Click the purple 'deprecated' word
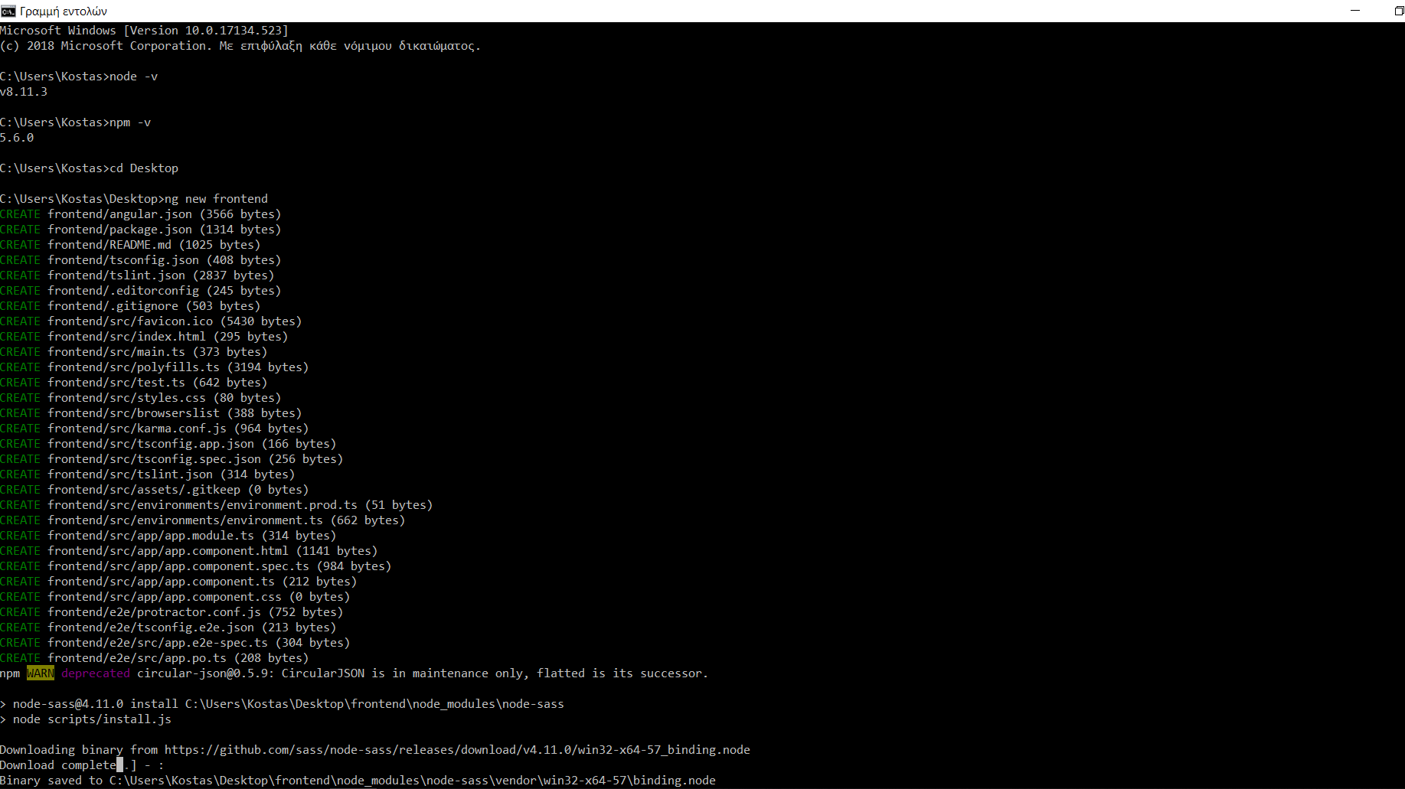 pos(96,673)
